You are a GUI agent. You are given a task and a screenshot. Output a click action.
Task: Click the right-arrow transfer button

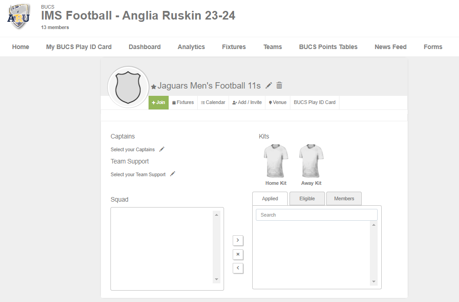pyautogui.click(x=238, y=240)
